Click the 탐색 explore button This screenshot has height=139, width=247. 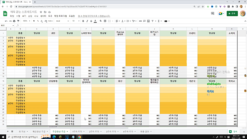click(233, 132)
